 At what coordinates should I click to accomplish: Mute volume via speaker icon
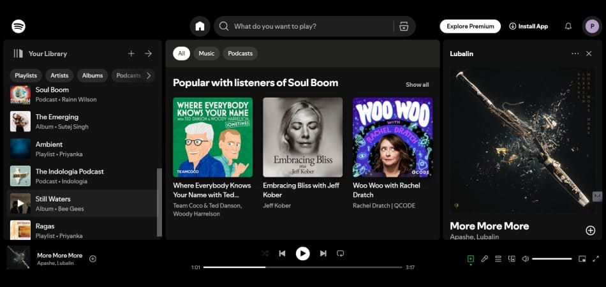[525, 259]
